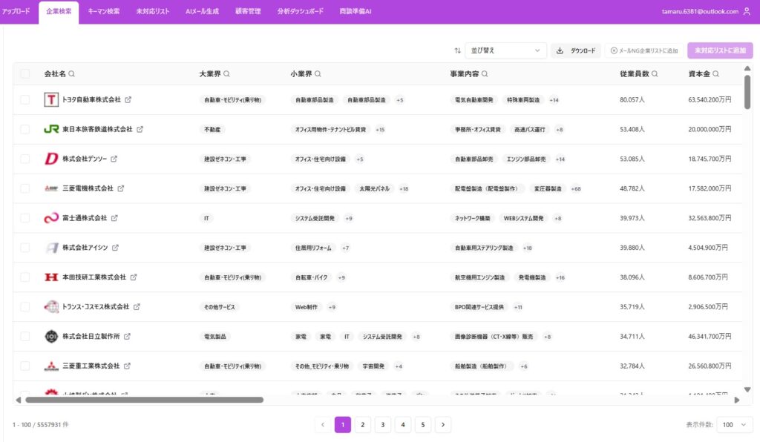Go to page 2 of results
The height and width of the screenshot is (442, 760).
point(362,424)
